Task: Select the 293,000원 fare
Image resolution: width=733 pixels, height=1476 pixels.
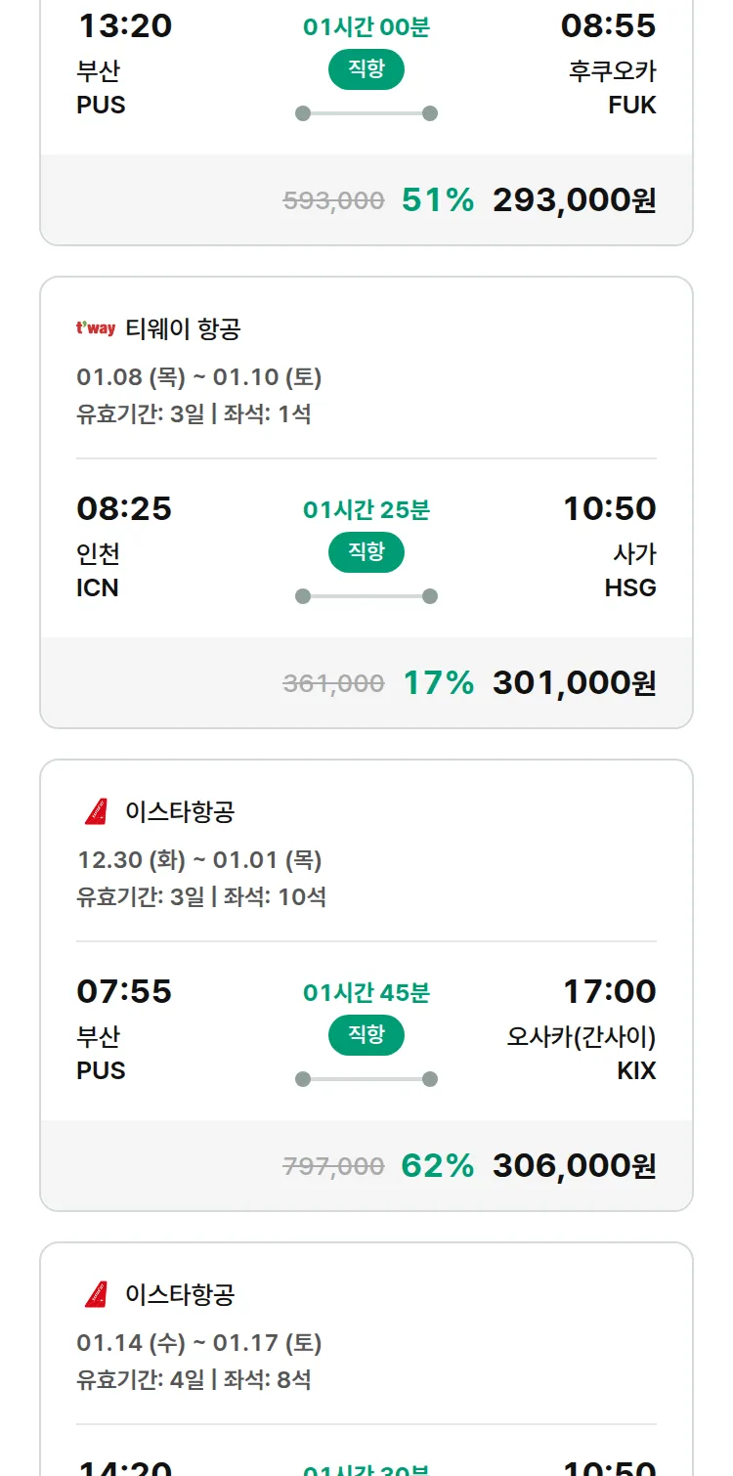Action: [x=574, y=199]
